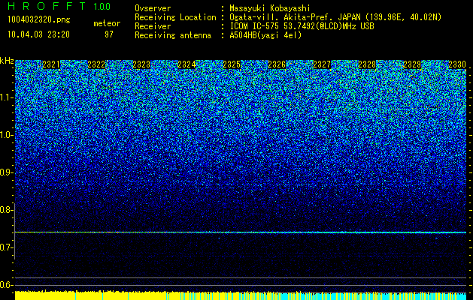This screenshot has width=473, height=300.
Task: Click the Receiving Location label
Action: 175,17
